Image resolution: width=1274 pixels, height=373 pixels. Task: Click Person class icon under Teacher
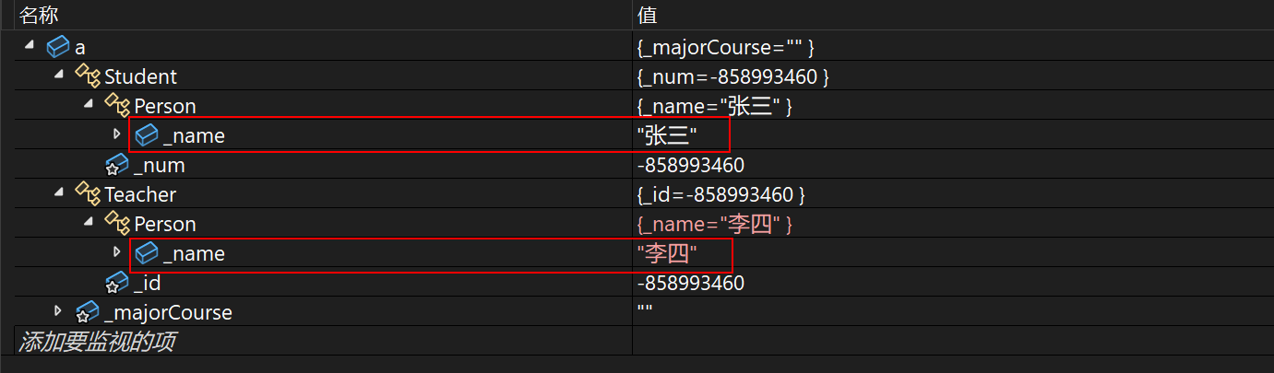tap(117, 224)
